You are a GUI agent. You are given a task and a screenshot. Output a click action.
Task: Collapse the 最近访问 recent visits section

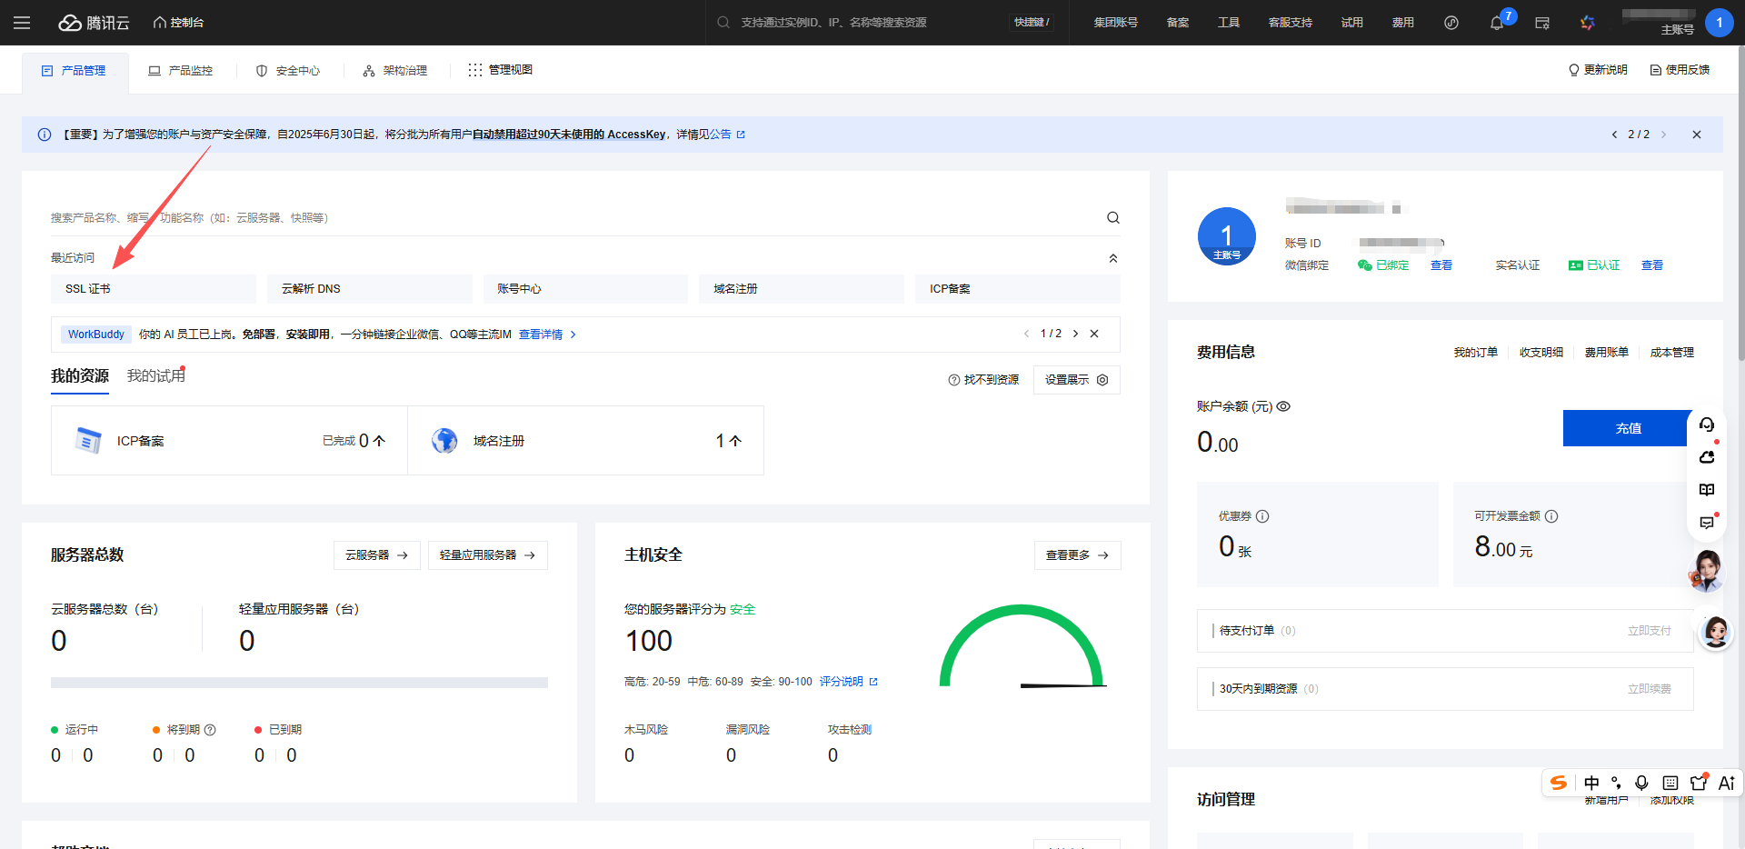coord(1112,258)
